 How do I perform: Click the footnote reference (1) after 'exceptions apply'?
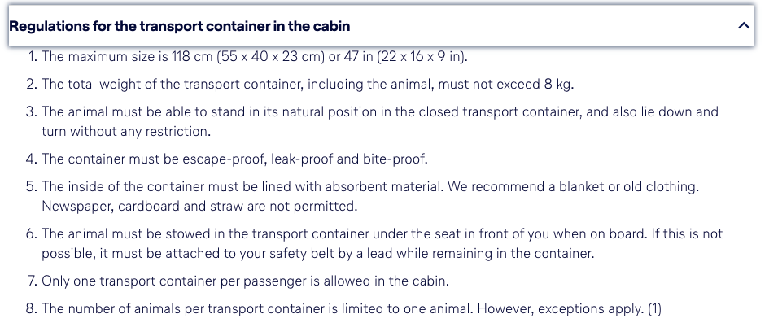pyautogui.click(x=656, y=309)
